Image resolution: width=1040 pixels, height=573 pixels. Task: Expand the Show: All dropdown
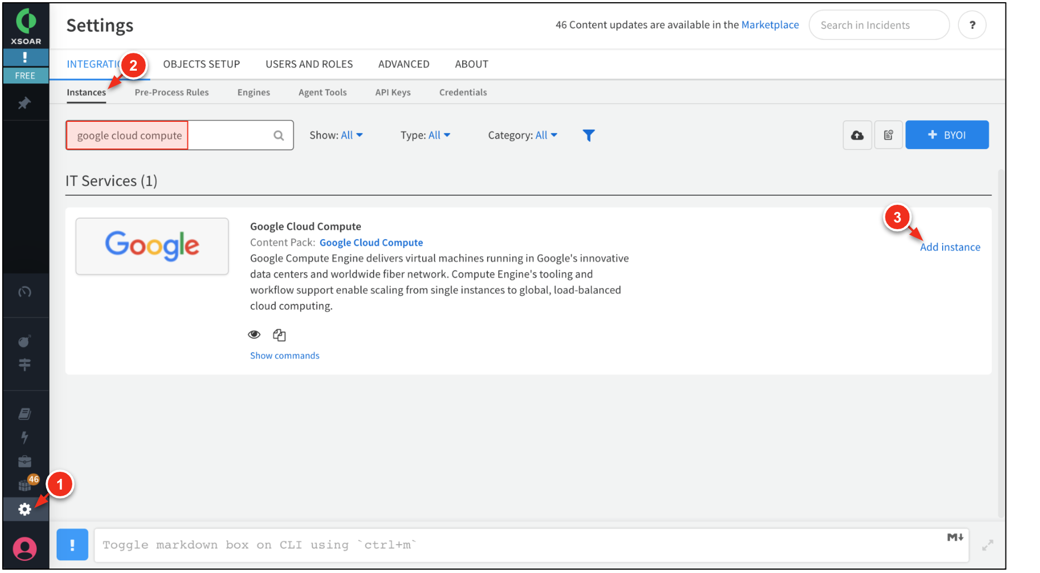(336, 135)
